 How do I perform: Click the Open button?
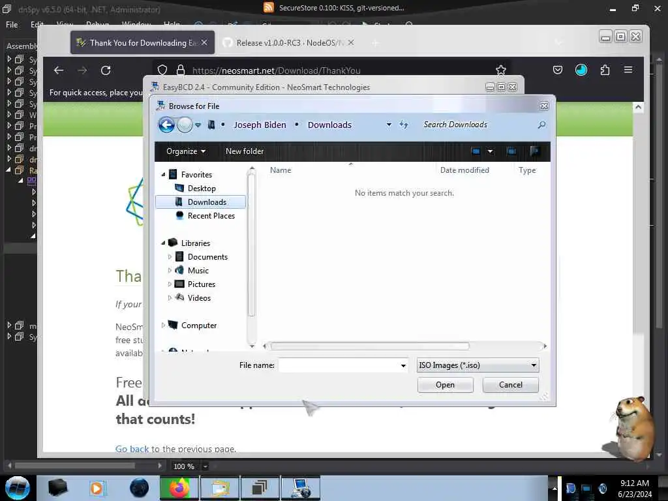[x=445, y=385]
